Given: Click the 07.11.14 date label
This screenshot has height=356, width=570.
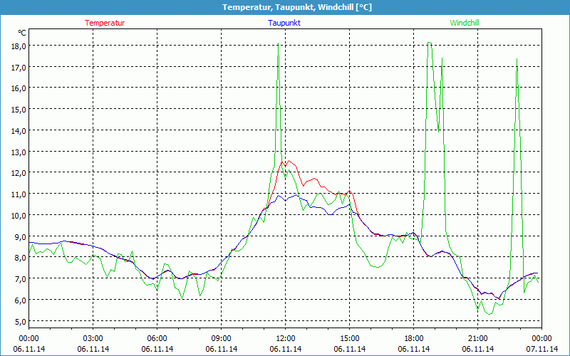Looking at the screenshot, I should (x=541, y=349).
